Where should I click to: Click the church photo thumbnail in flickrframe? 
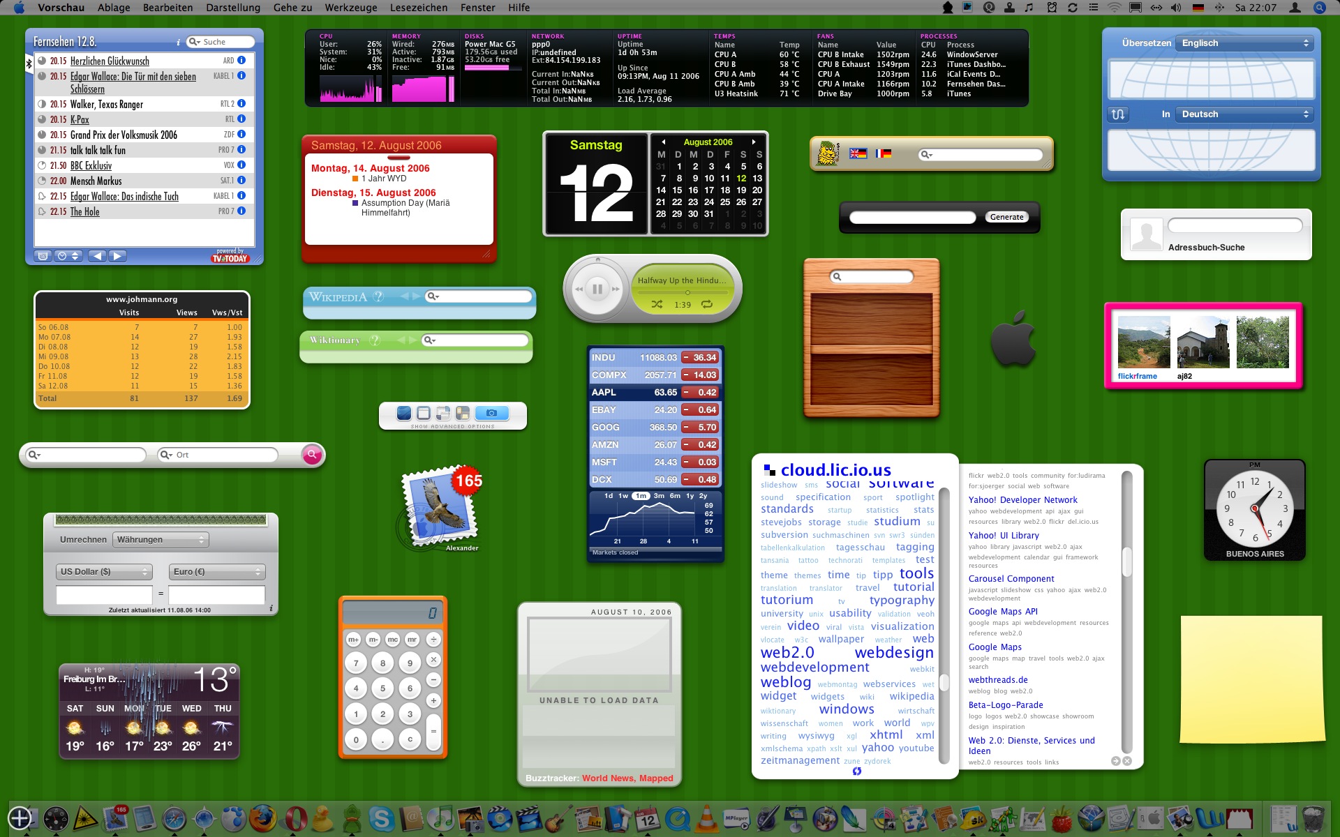pos(1203,342)
